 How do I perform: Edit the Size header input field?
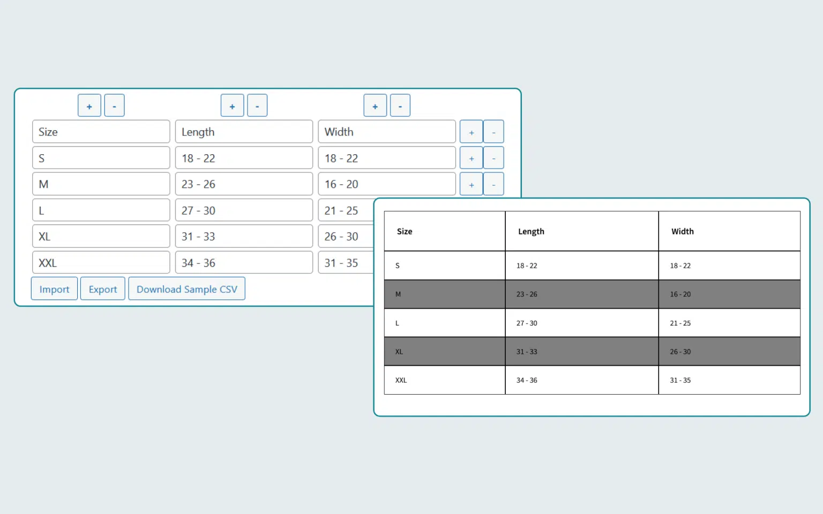(101, 132)
